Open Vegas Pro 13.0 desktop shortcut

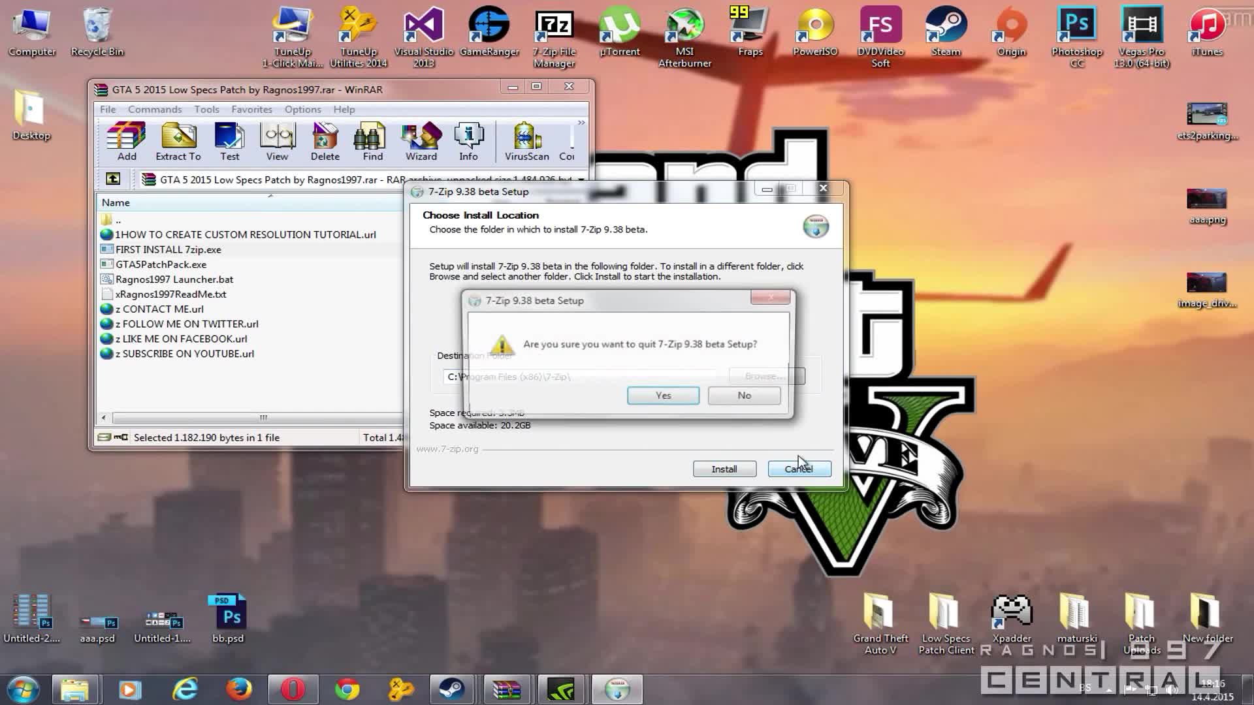[1142, 37]
